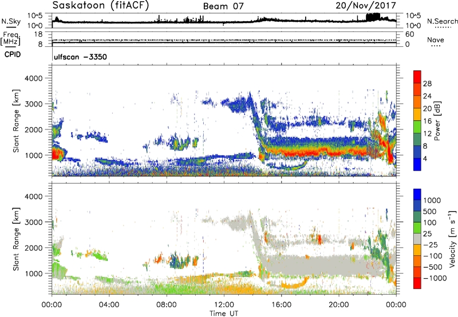Screen dimensions: 458x317
Task: Select the "Freq. [MHz]" axis label
Action: [10, 39]
